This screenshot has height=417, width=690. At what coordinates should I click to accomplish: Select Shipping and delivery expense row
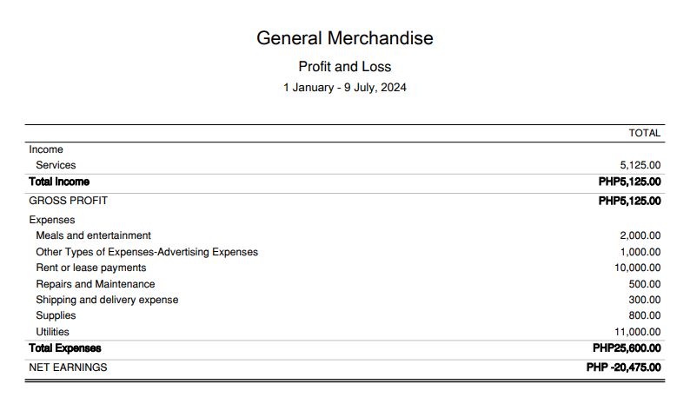click(107, 300)
